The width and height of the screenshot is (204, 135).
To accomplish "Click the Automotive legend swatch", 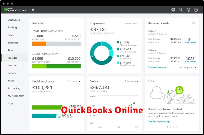I will pos(118,56).
